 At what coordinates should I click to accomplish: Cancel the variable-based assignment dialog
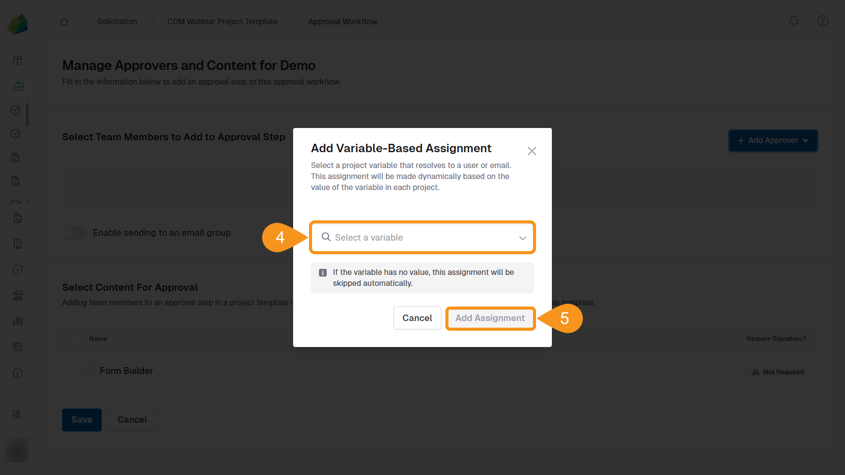417,318
